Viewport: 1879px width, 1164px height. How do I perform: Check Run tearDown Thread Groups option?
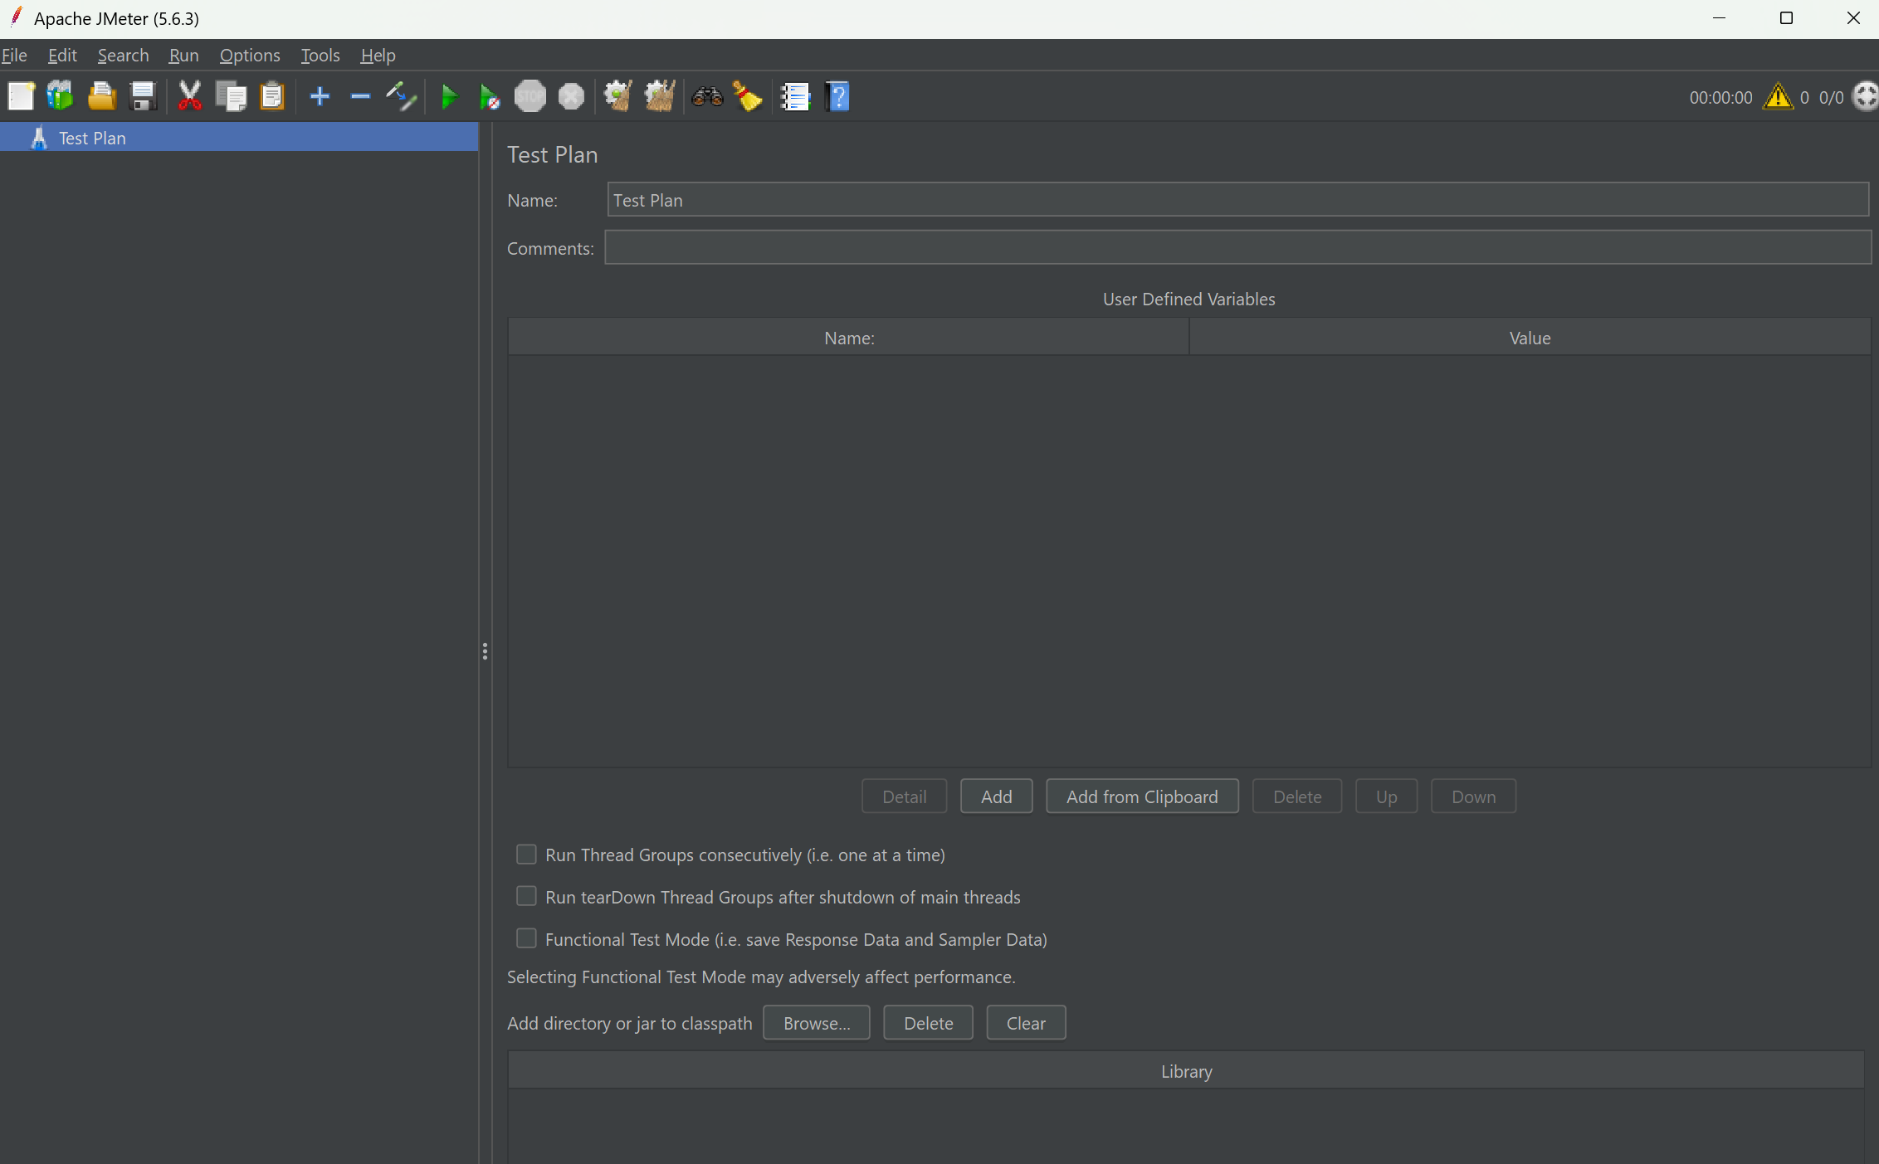click(526, 897)
